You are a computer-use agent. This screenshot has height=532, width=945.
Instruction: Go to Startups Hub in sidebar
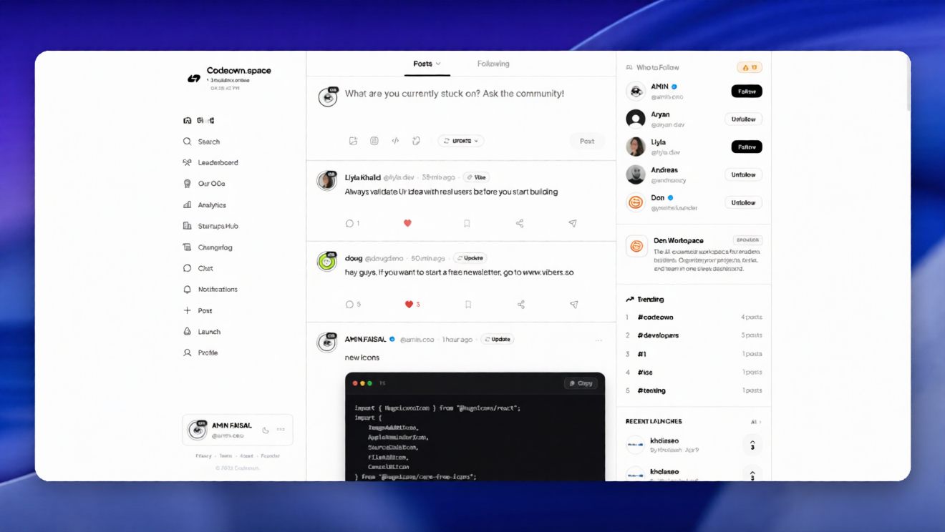pos(210,226)
